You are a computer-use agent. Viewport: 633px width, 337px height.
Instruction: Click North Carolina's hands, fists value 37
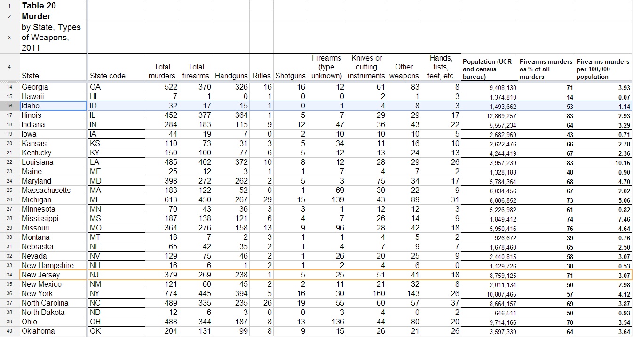(x=441, y=303)
